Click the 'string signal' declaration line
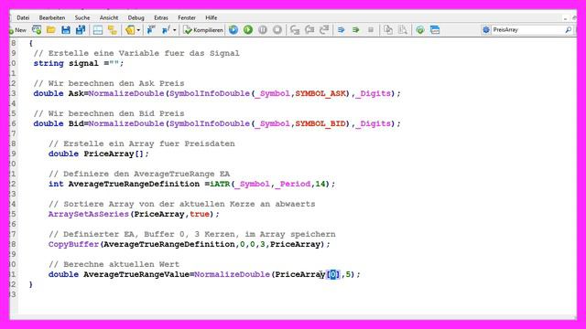This screenshot has width=586, height=329. point(79,63)
